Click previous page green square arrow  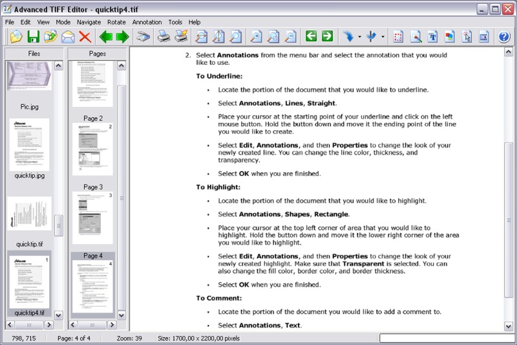click(311, 36)
